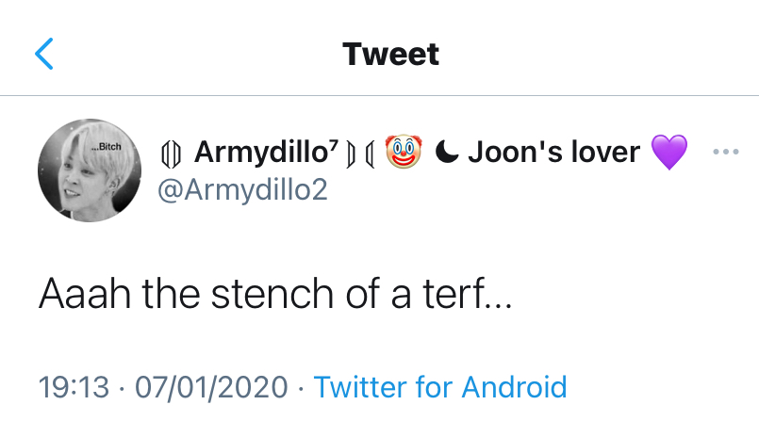Click the 'Joon's lover' name text
The height and width of the screenshot is (421, 759).
point(553,151)
